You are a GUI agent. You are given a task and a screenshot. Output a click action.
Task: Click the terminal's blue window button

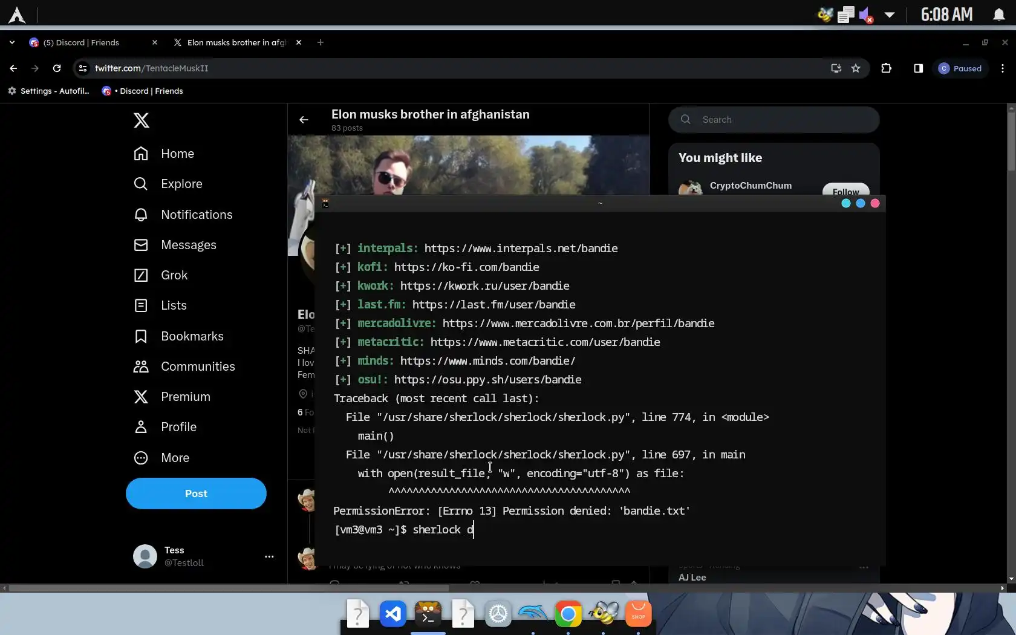[861, 203]
